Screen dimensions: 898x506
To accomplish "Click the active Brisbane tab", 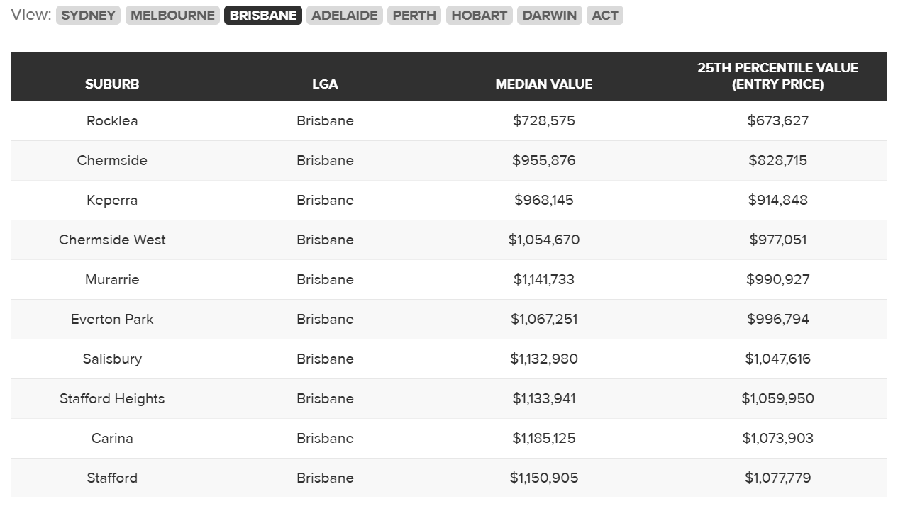I will click(x=263, y=16).
